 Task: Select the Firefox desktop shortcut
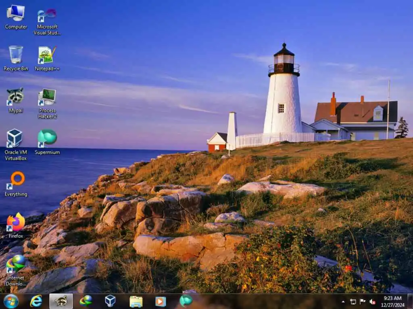(16, 225)
